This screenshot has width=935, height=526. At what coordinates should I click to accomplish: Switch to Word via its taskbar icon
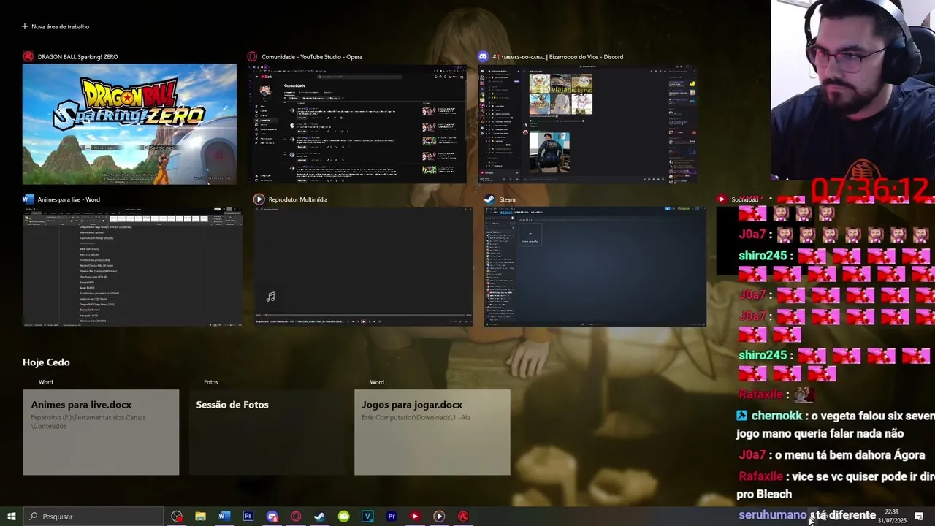click(x=224, y=517)
